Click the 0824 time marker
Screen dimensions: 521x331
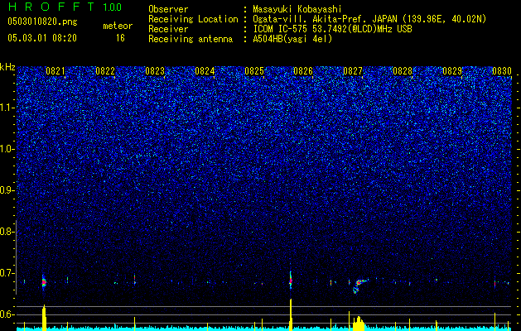click(x=205, y=71)
